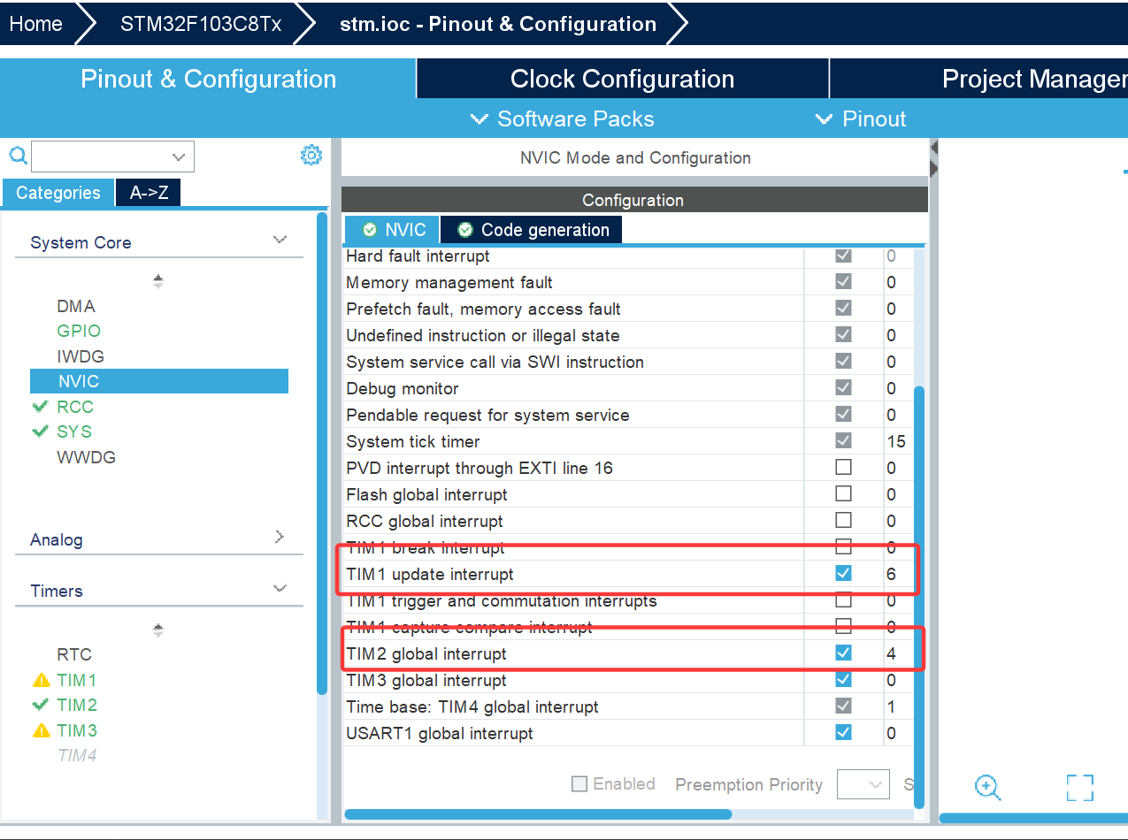Click the categories list vertical scrollbar
Viewport: 1128px width, 840px height.
coord(322,453)
